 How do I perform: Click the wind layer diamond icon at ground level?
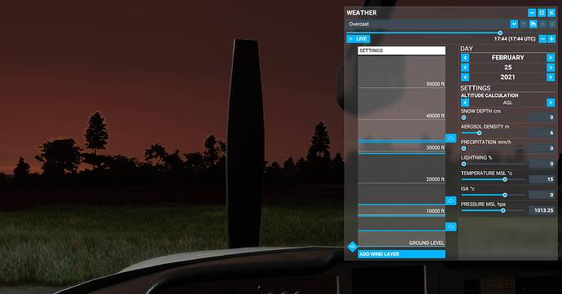pyautogui.click(x=353, y=247)
